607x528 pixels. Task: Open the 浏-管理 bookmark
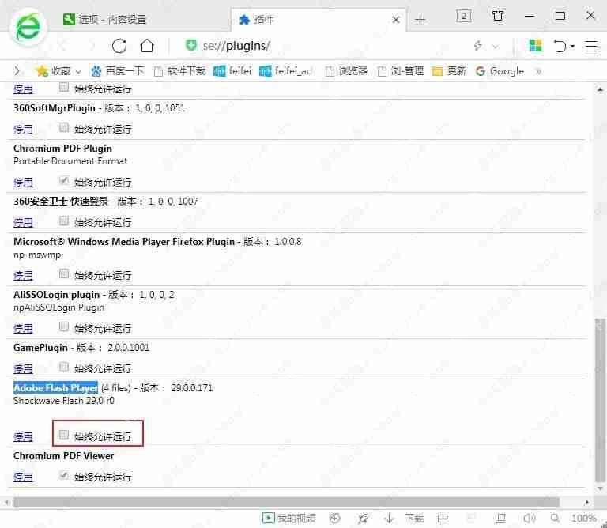[x=401, y=71]
